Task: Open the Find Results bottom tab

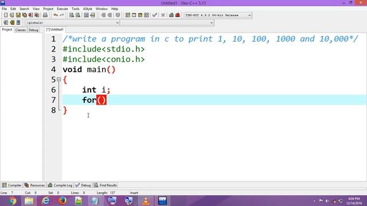Action: [106, 185]
